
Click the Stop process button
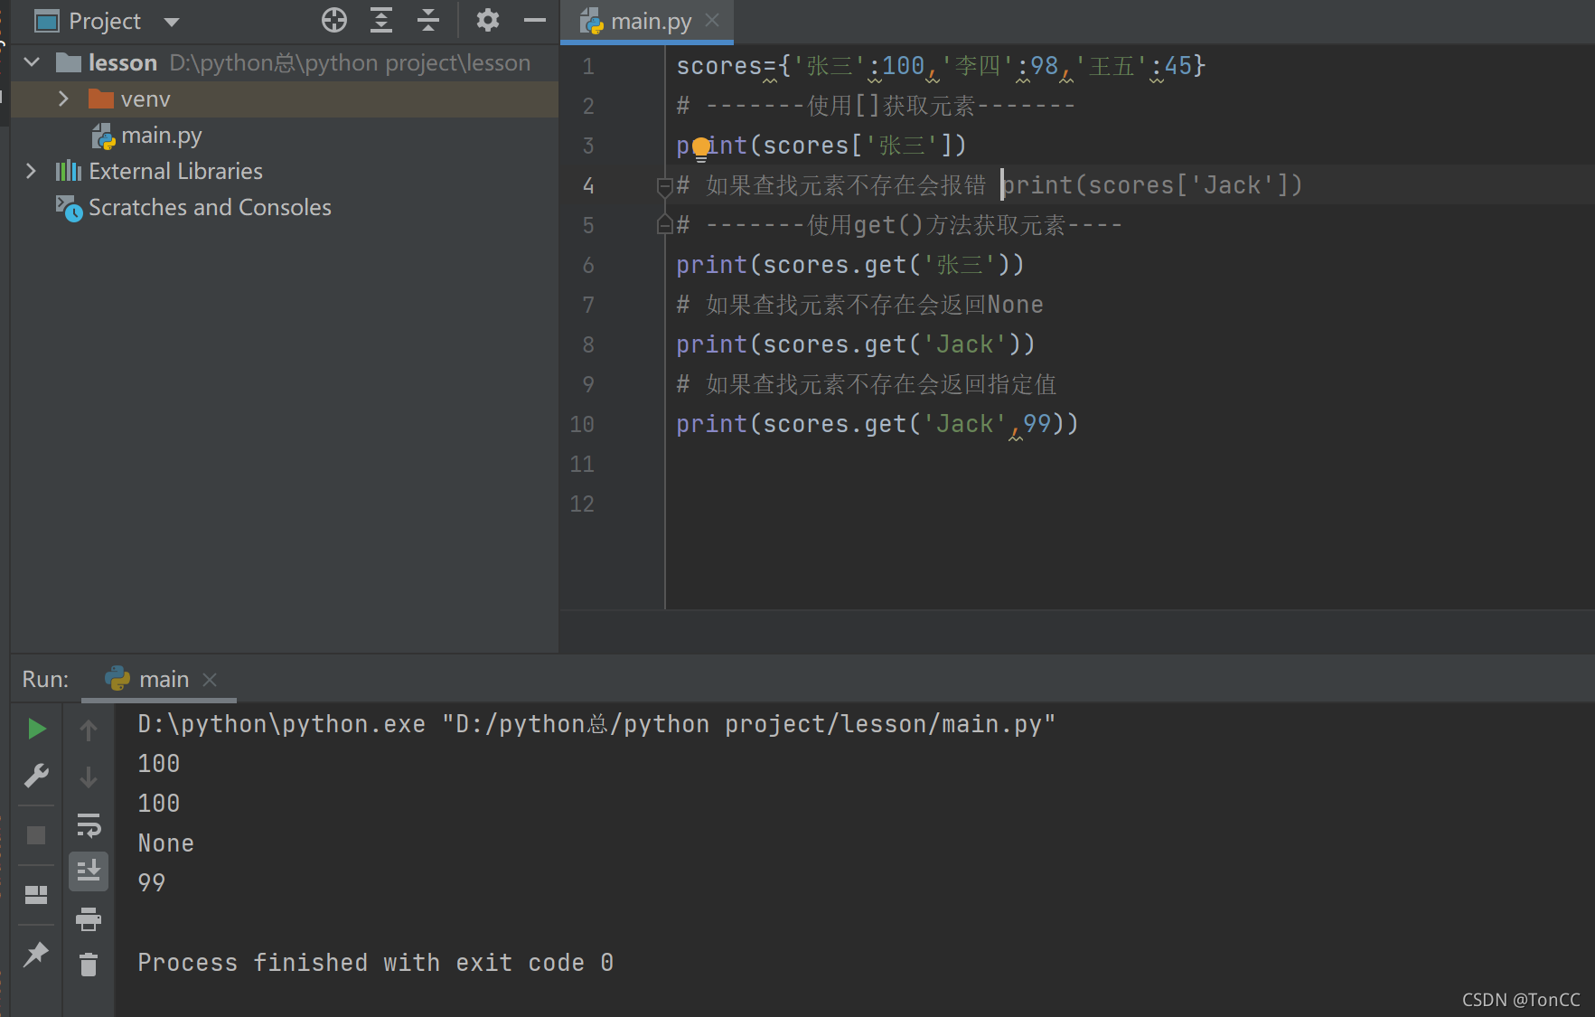[36, 835]
